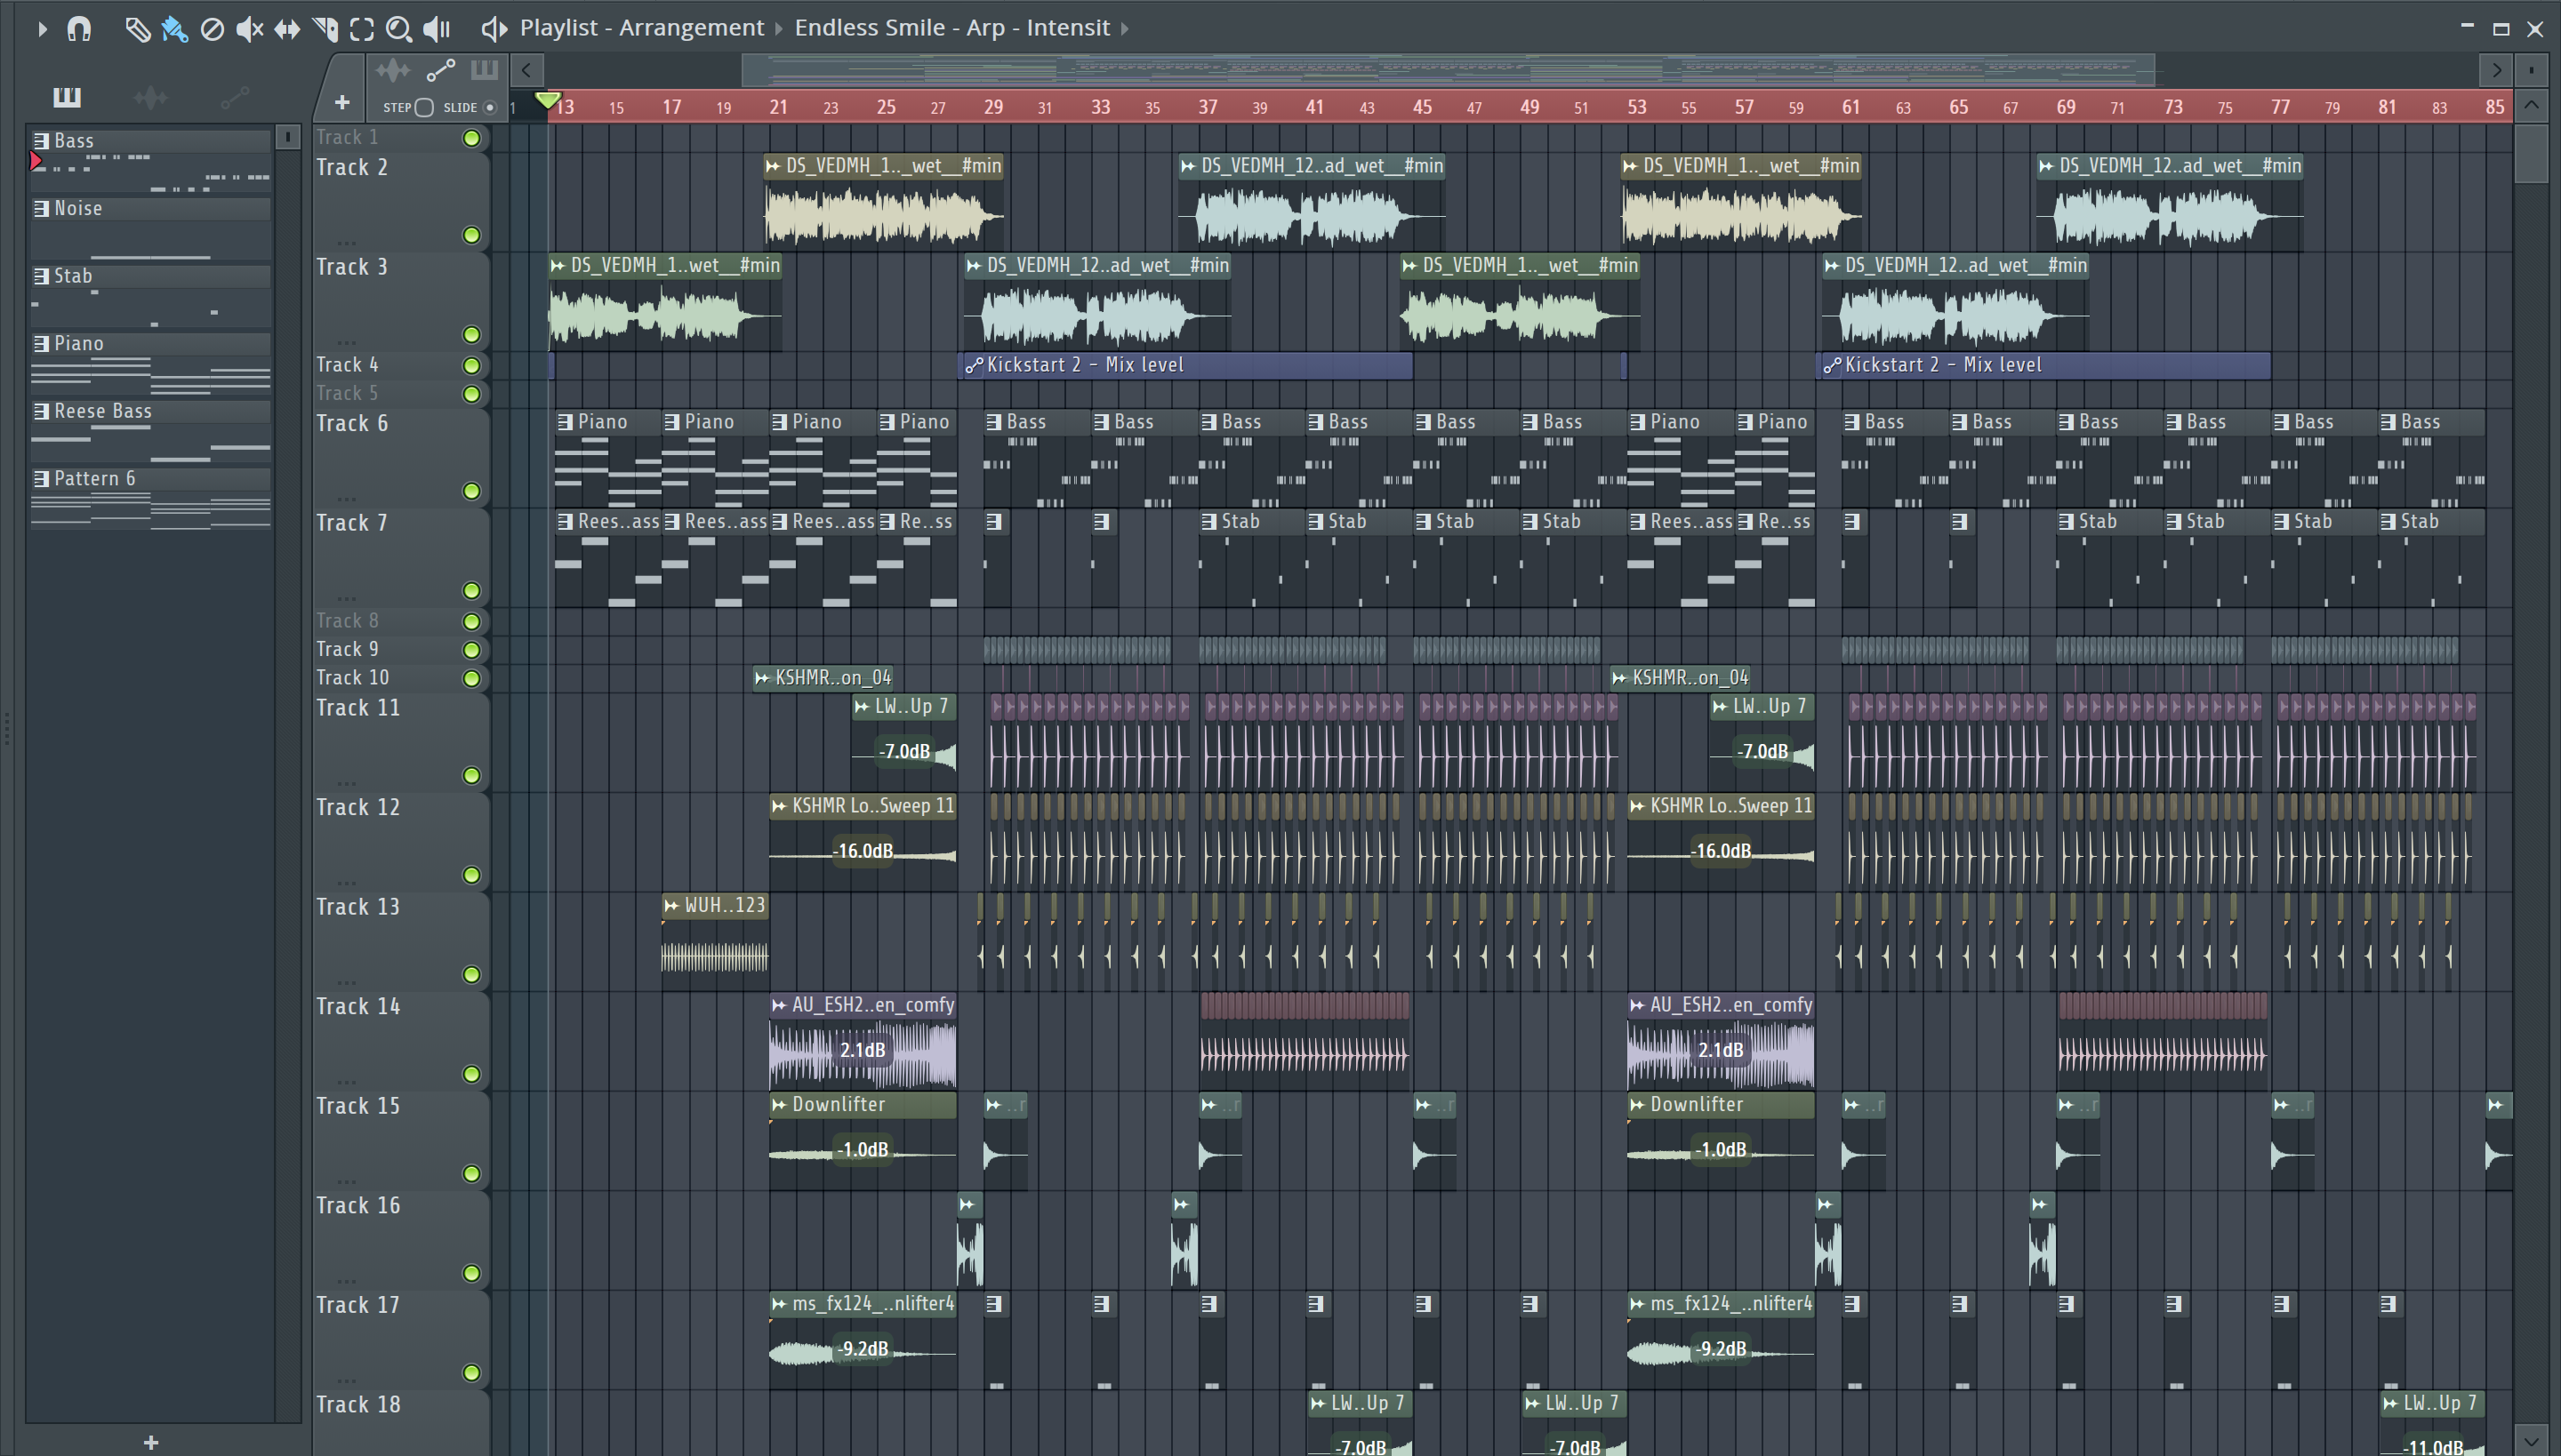Click the -16.0dB label on KSHMR Lo..Sweep 11
This screenshot has height=1456, width=2561.
coord(864,851)
